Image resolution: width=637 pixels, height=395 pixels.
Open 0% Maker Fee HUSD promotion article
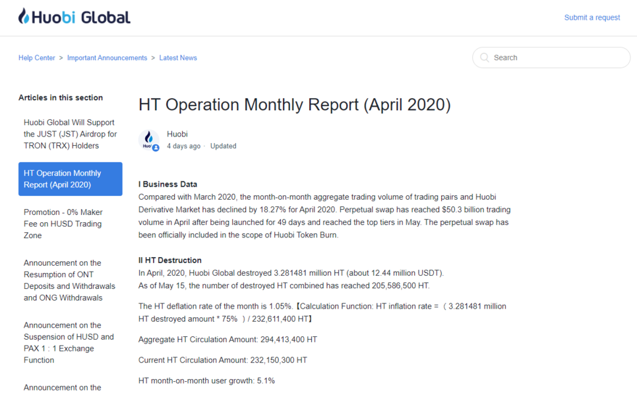click(63, 224)
